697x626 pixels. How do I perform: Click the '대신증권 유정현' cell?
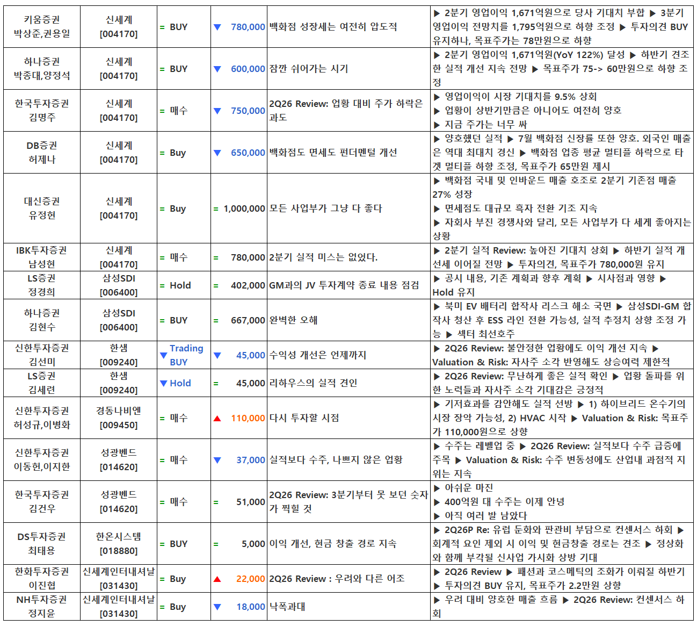click(42, 208)
